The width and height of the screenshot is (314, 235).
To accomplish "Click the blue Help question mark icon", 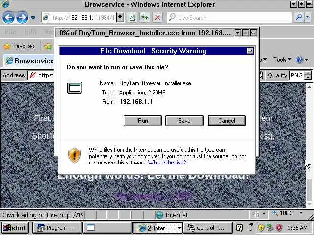I will pos(300,60).
